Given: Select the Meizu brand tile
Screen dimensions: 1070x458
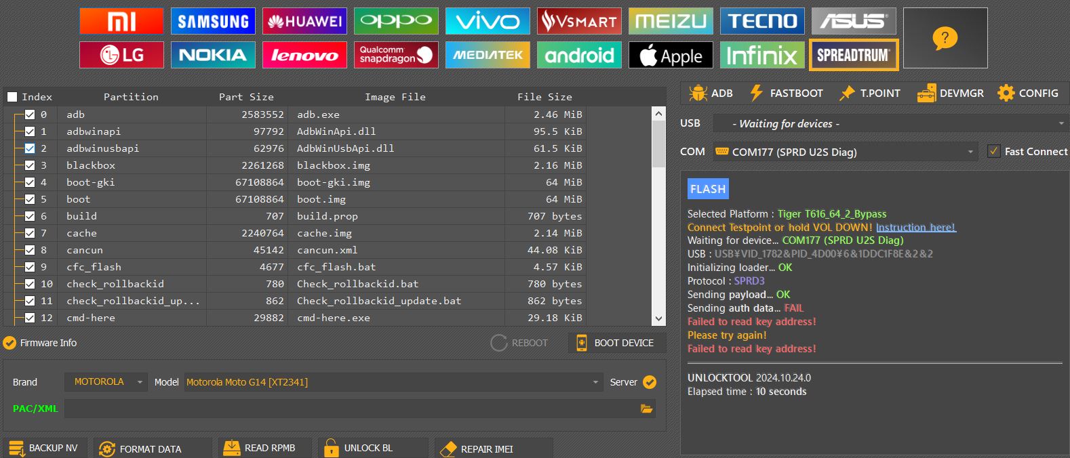Looking at the screenshot, I should (671, 21).
